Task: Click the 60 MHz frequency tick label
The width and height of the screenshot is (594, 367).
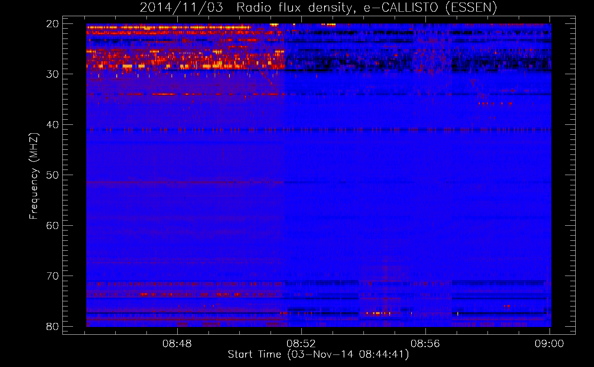Action: pos(52,226)
